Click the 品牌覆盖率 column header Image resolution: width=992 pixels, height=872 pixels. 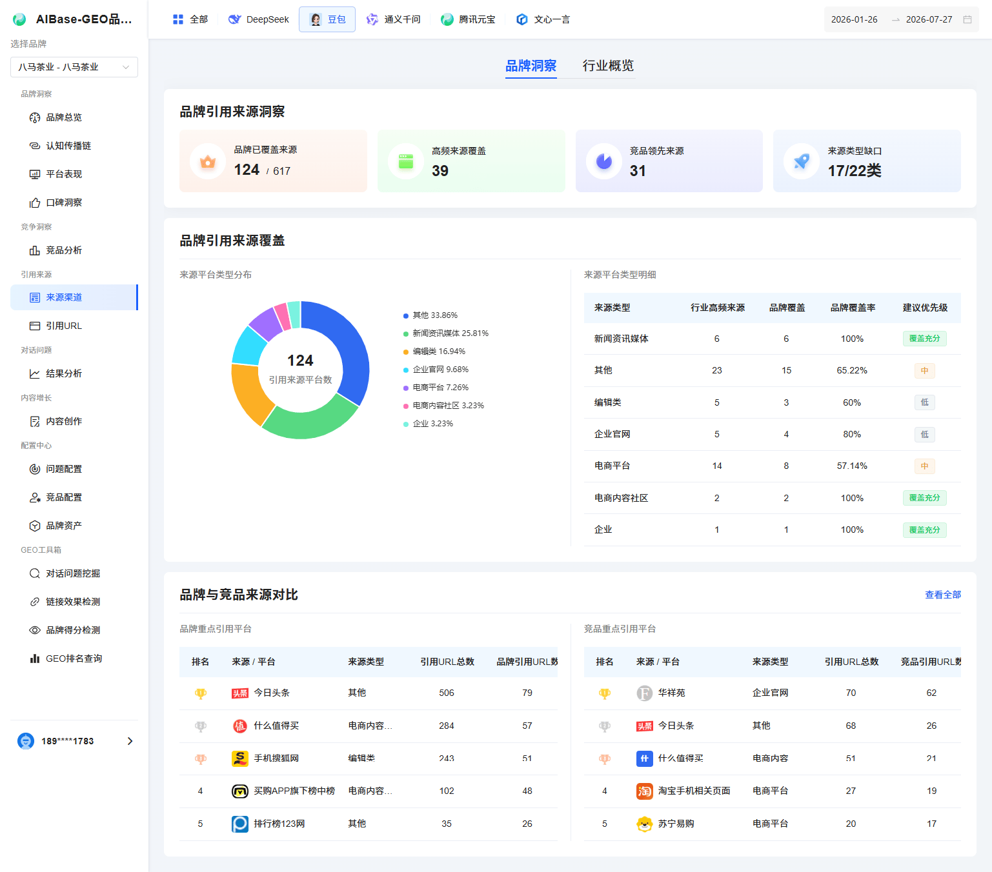tap(853, 308)
